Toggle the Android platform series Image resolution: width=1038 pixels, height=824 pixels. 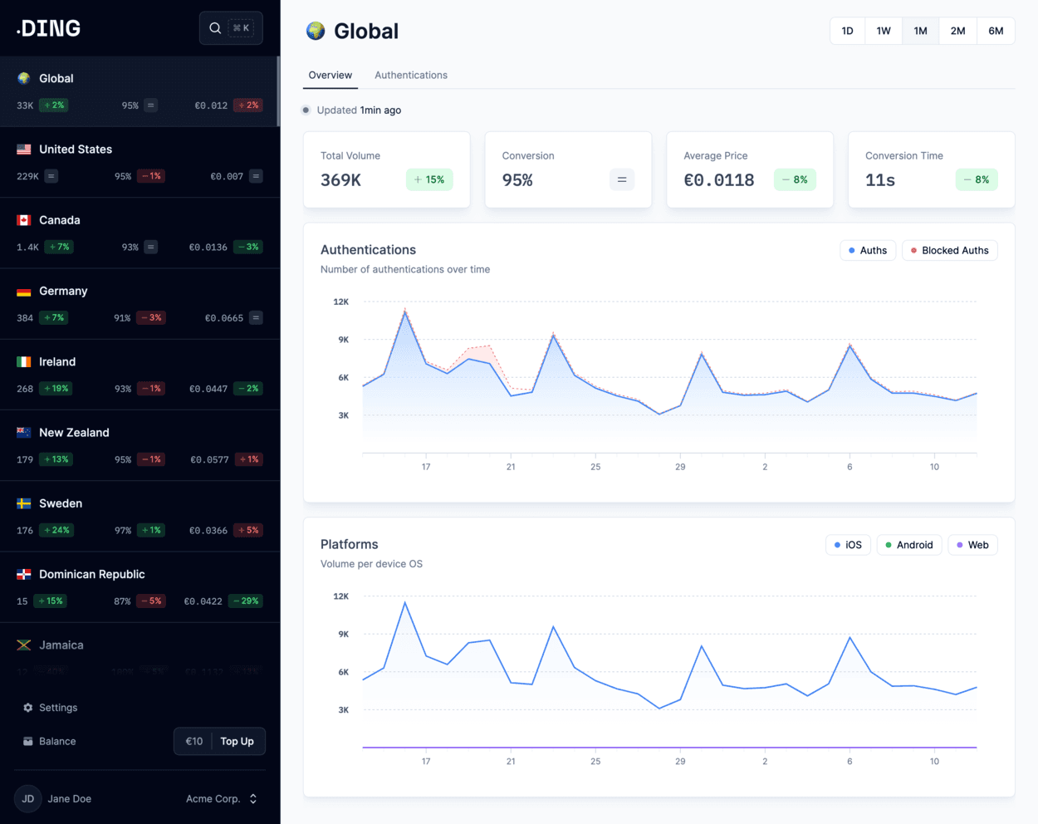click(908, 545)
